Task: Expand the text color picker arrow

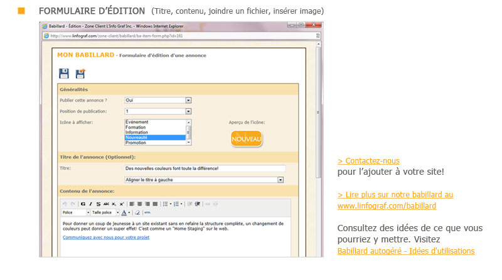Action: coord(129,212)
